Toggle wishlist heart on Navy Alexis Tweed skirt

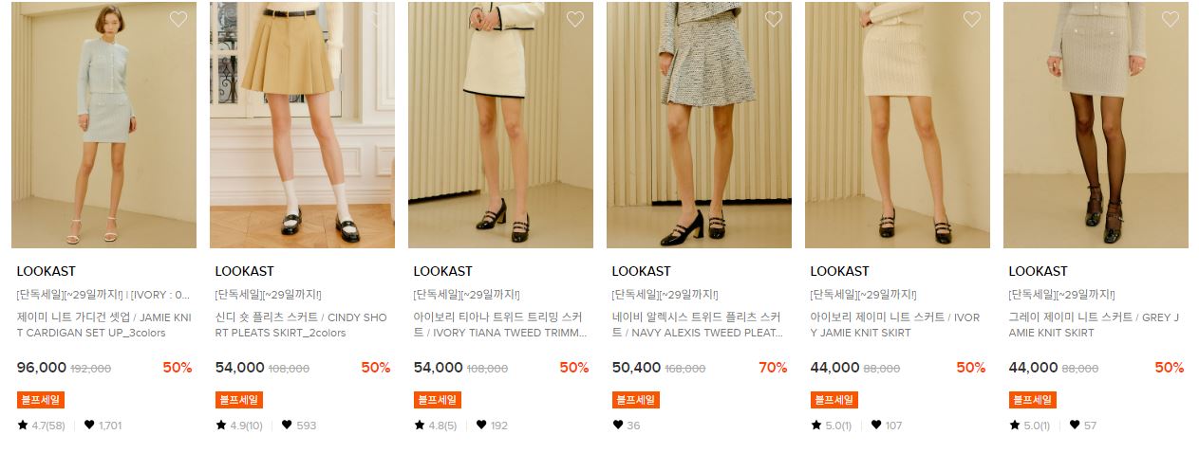774,19
